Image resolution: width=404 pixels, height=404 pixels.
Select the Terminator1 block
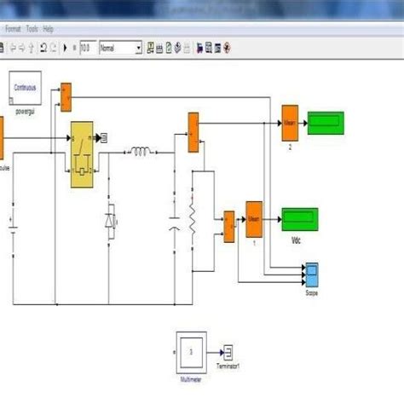[228, 353]
